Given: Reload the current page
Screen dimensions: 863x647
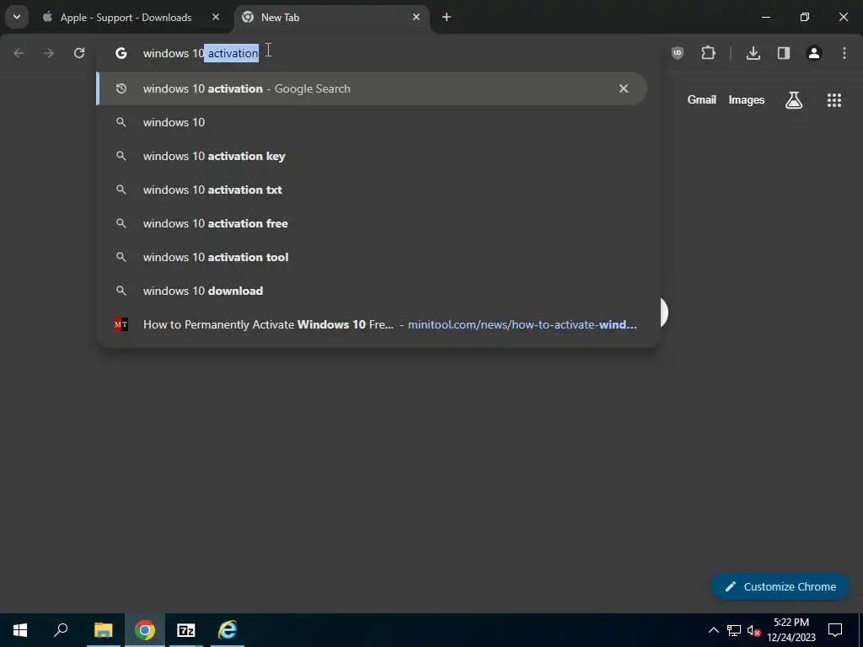Looking at the screenshot, I should pos(79,53).
